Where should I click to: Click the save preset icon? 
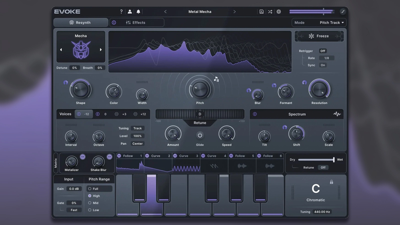tap(261, 11)
